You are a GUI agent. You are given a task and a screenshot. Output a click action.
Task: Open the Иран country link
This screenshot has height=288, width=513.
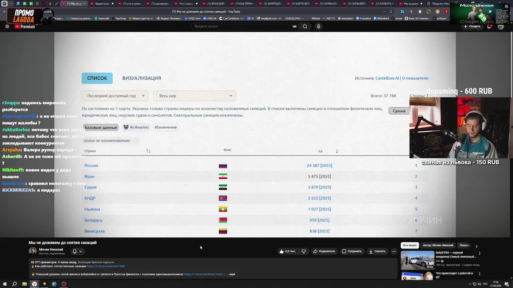tap(89, 176)
